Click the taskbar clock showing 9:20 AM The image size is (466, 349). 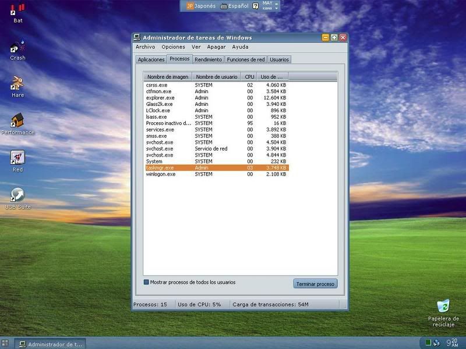pos(453,343)
